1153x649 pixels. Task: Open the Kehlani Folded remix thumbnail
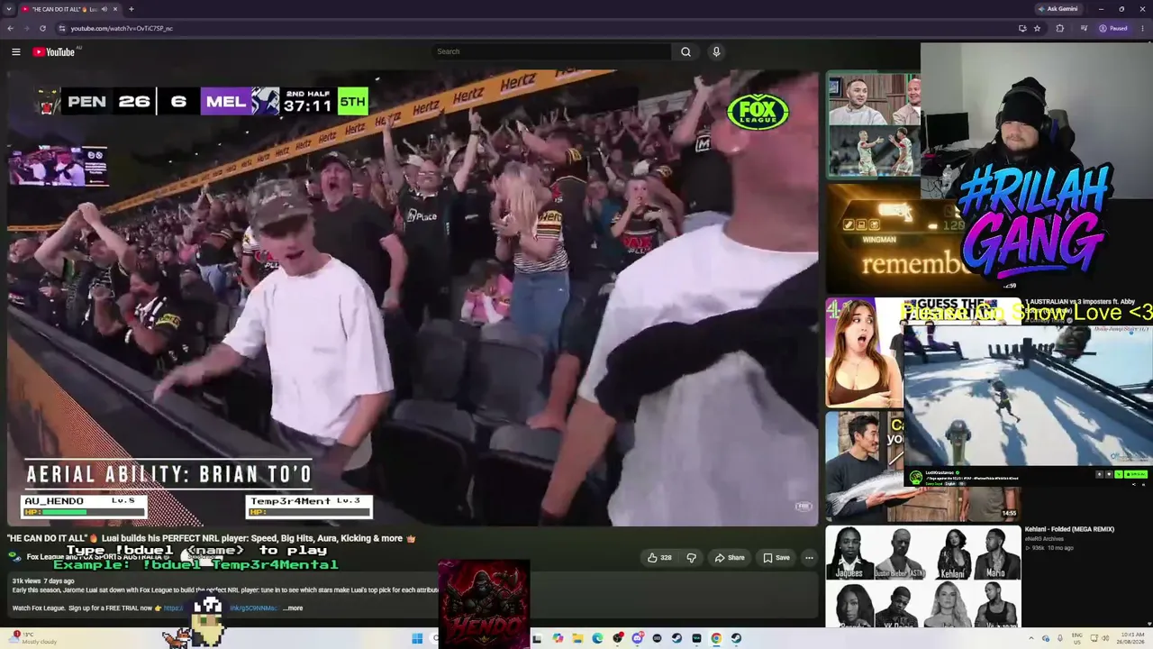(923, 576)
